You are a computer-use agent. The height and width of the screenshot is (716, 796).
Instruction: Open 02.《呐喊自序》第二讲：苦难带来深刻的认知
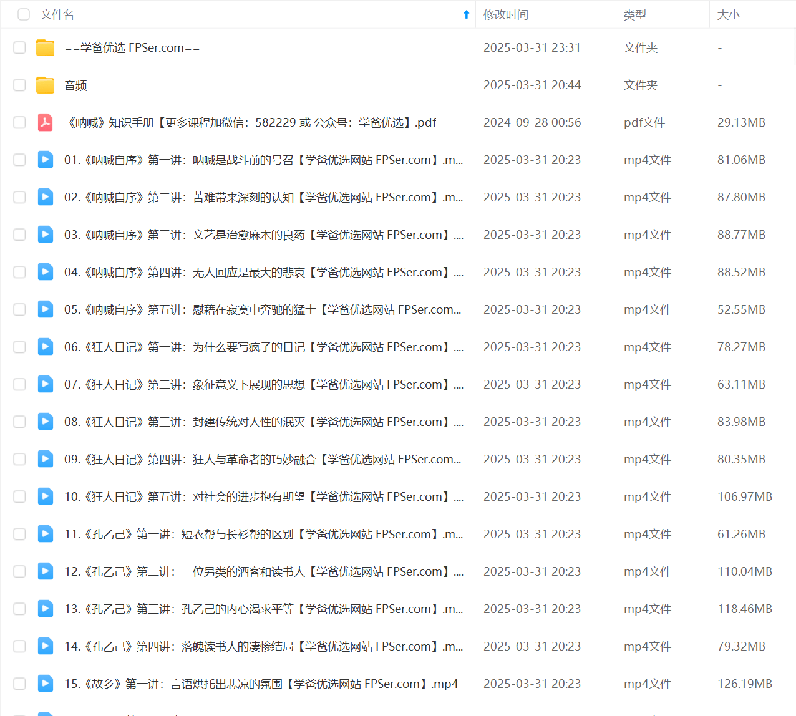pos(264,197)
